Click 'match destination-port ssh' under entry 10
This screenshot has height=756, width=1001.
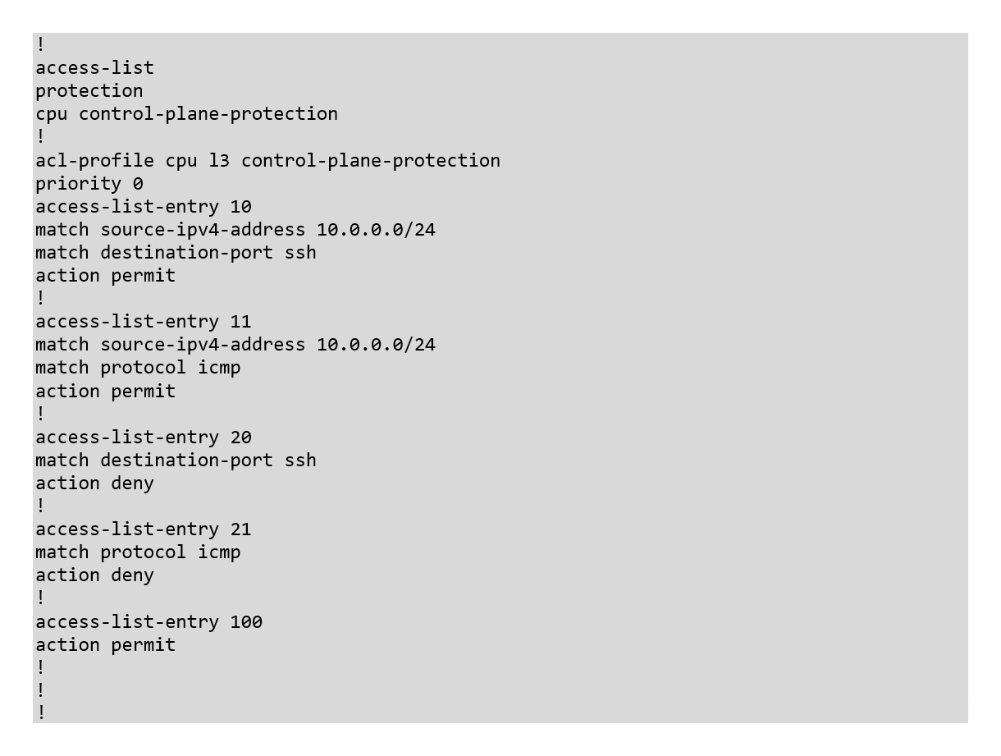pos(176,252)
